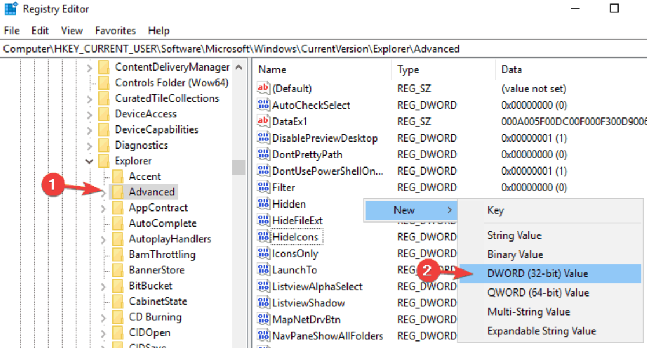
Task: Expand the AutoplayHandlers tree node
Action: click(104, 240)
